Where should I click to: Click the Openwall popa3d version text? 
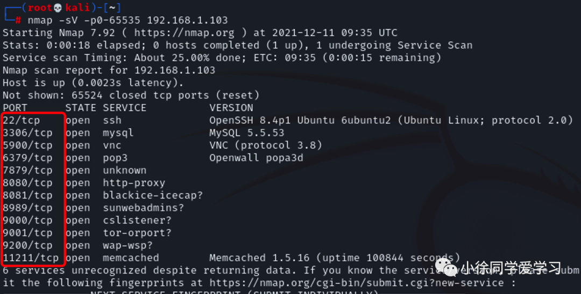point(256,158)
